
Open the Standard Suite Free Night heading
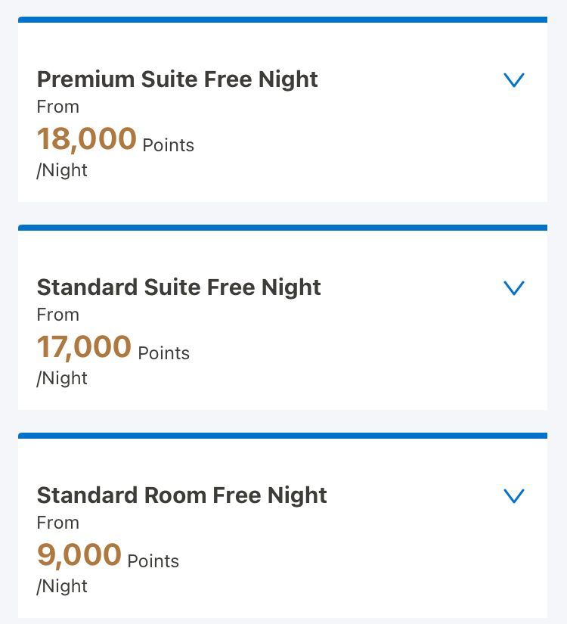point(178,287)
